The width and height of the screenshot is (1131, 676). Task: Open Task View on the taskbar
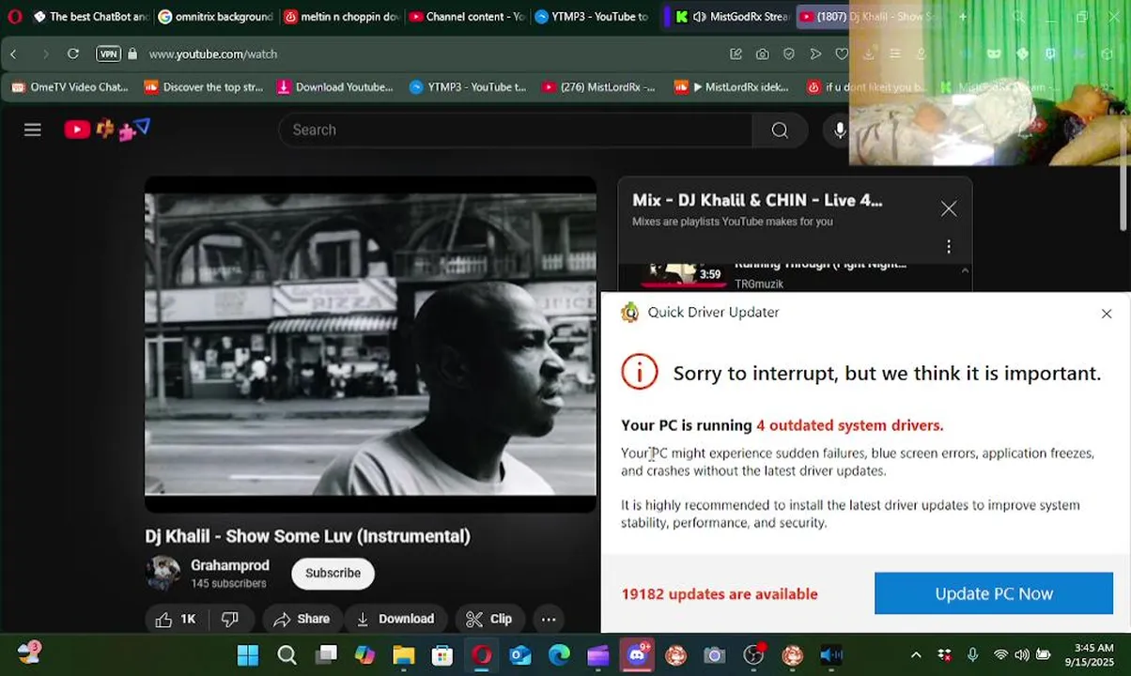click(326, 654)
